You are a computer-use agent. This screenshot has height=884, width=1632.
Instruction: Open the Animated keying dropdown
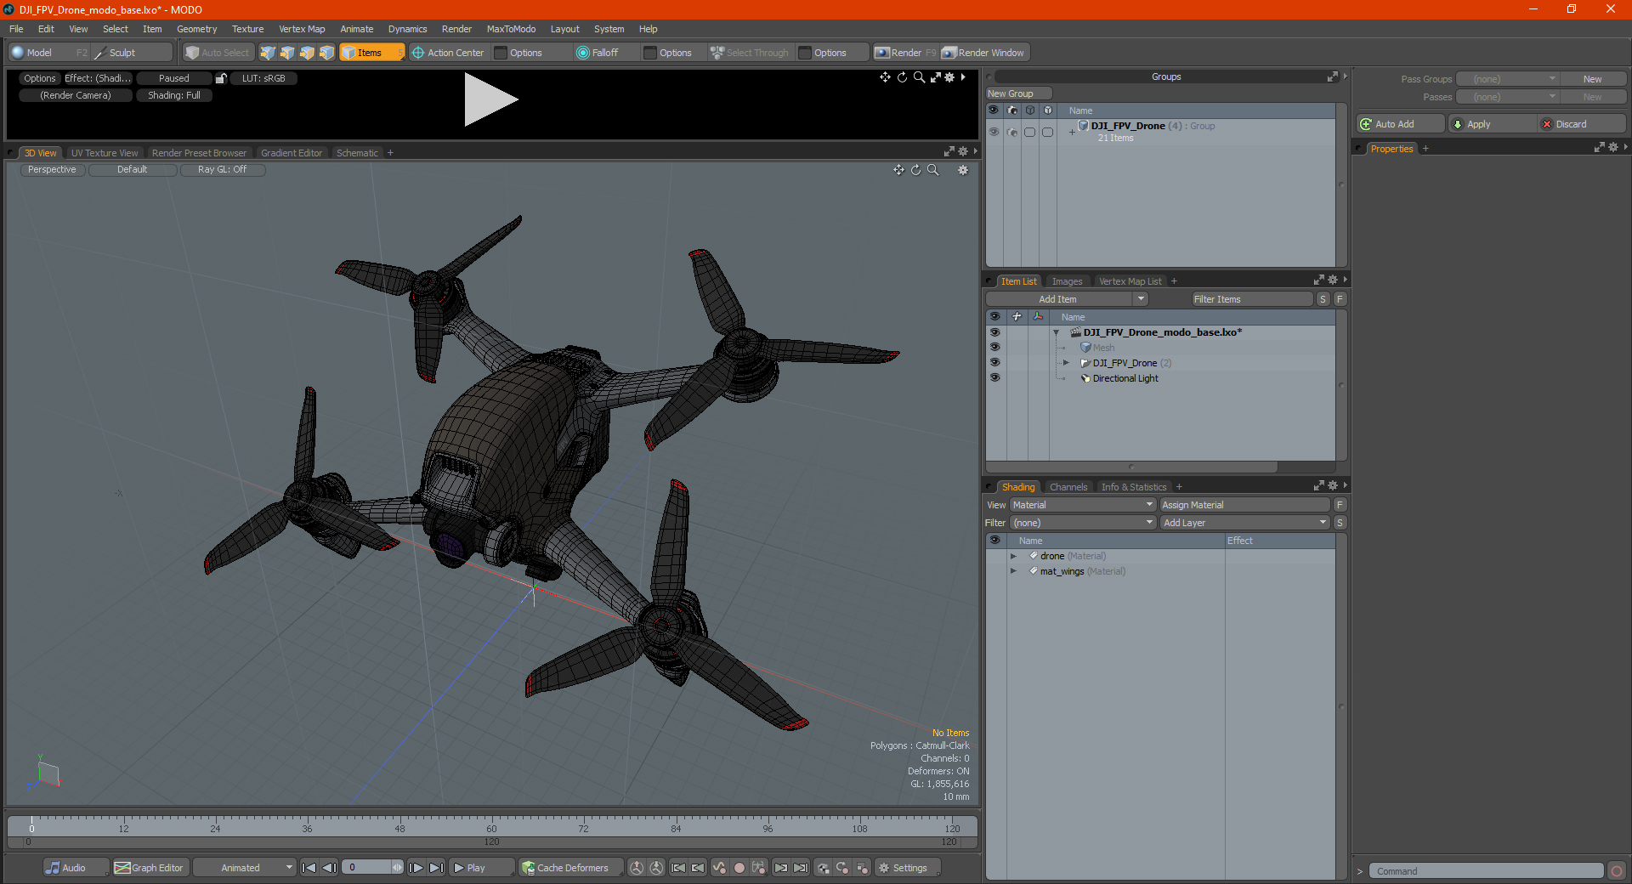[244, 868]
